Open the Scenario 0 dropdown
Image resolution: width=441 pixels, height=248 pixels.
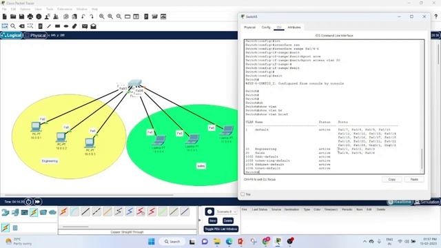227,211
